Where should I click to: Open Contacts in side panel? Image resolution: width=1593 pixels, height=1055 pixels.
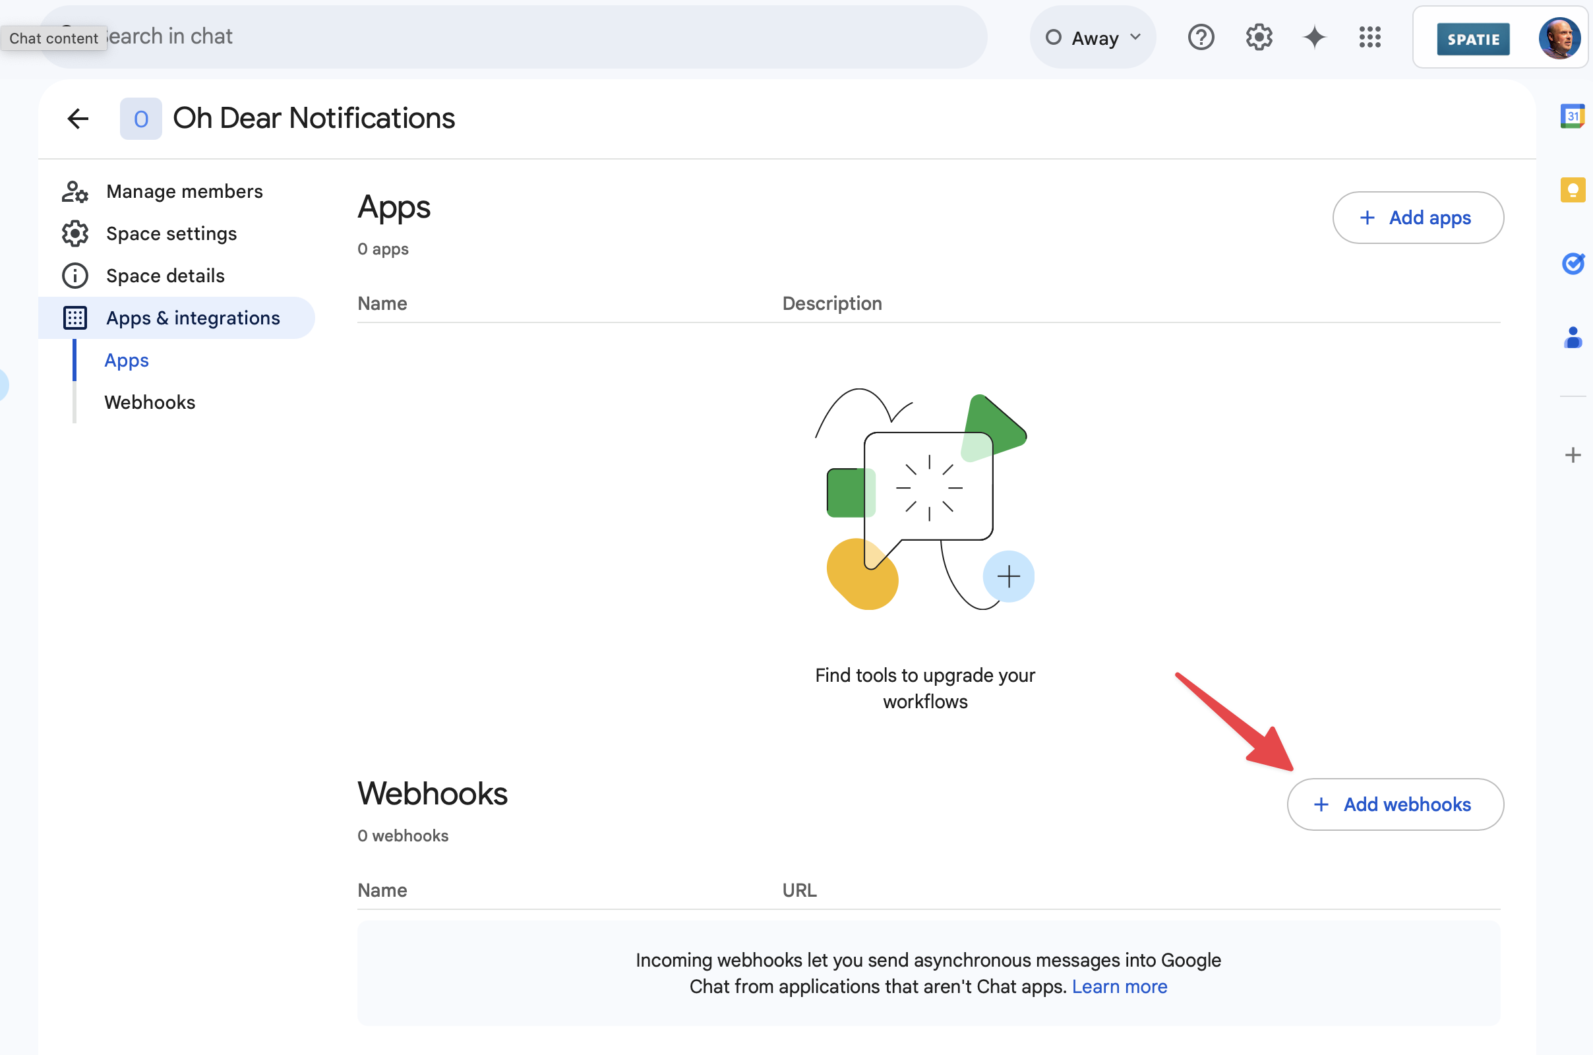click(1572, 337)
